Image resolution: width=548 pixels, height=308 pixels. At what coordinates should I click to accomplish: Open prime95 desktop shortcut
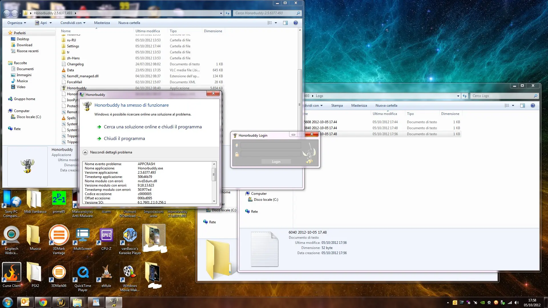coord(59,202)
